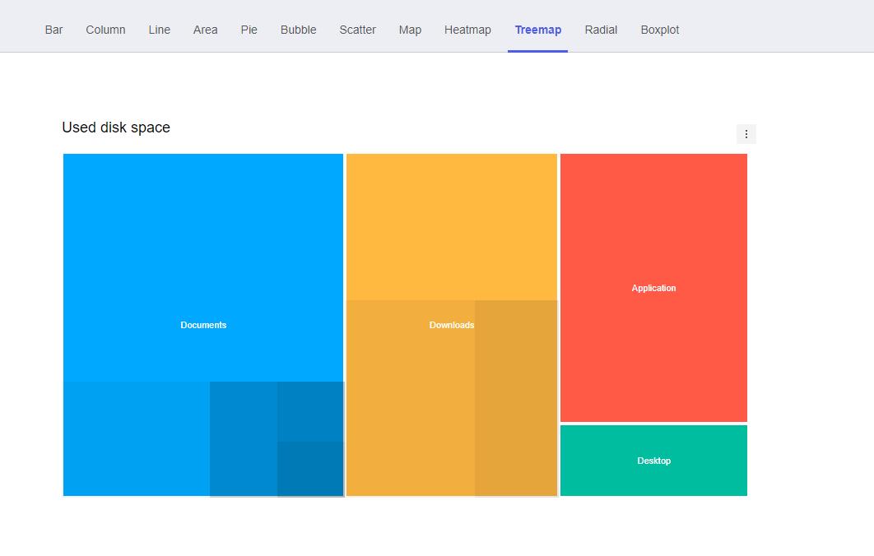Switch to the Bar tab
The image size is (874, 556).
click(54, 30)
